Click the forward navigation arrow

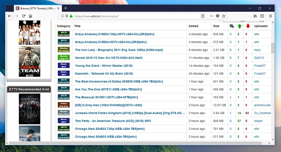[x=17, y=16]
